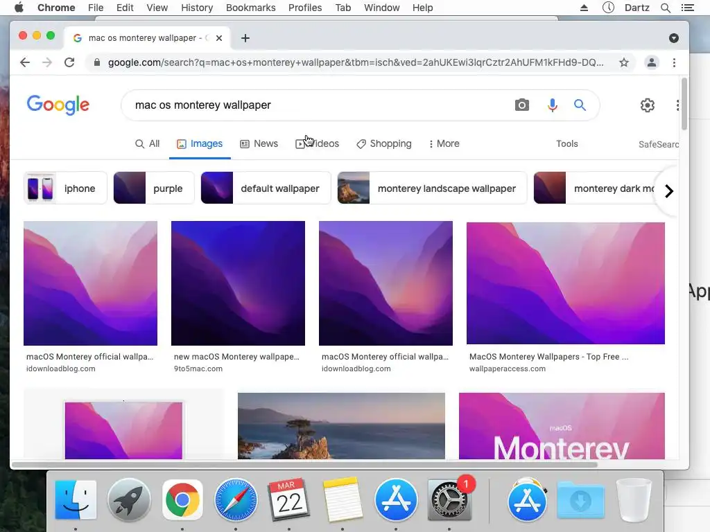Viewport: 710px width, 532px height.
Task: Open Calendar showing MAR 22 in Dock
Action: click(289, 500)
